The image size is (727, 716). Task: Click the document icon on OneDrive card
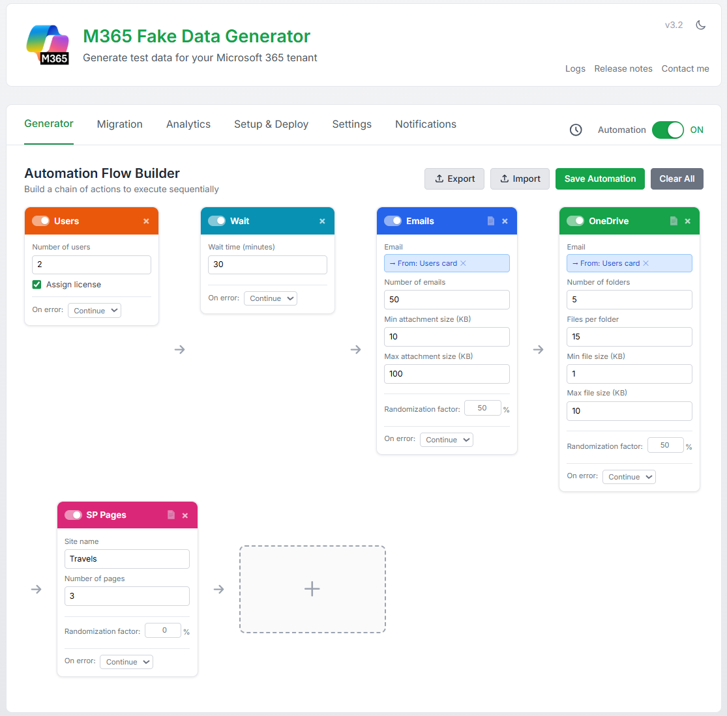click(x=674, y=222)
